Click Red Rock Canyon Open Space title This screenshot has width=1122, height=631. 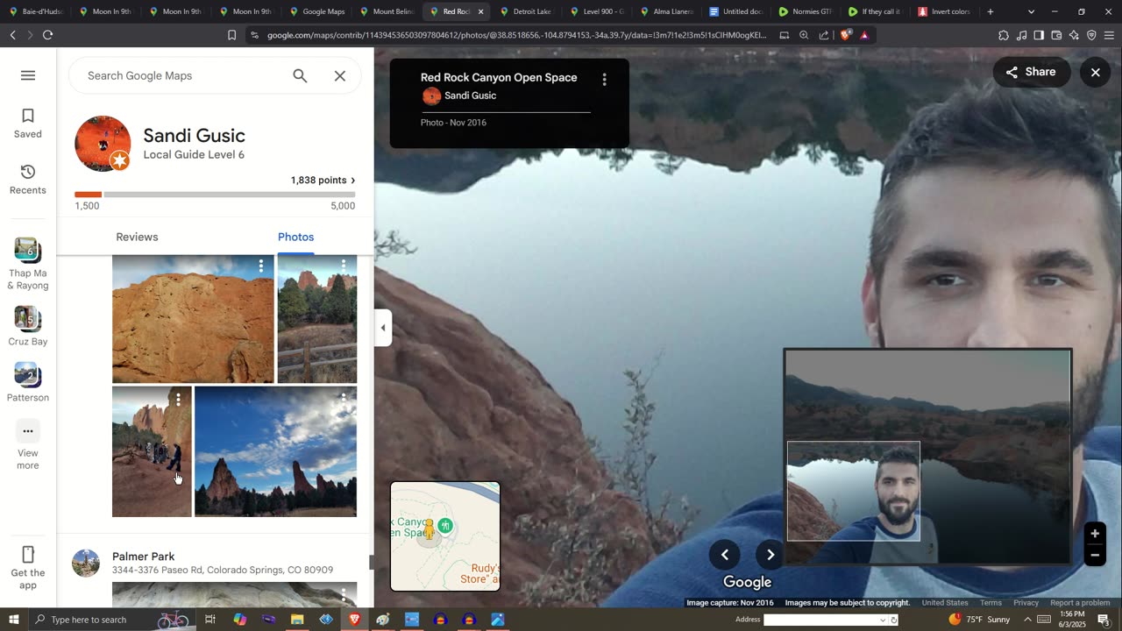(499, 77)
